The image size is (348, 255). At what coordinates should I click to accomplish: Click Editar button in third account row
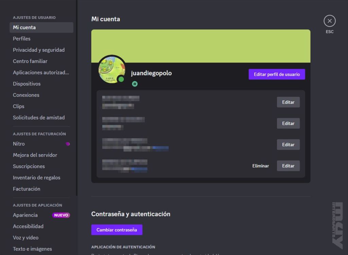[288, 145]
